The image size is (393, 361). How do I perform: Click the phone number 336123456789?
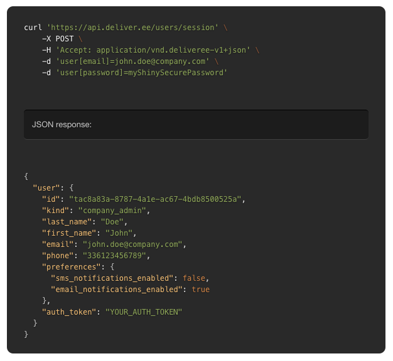[x=114, y=256]
